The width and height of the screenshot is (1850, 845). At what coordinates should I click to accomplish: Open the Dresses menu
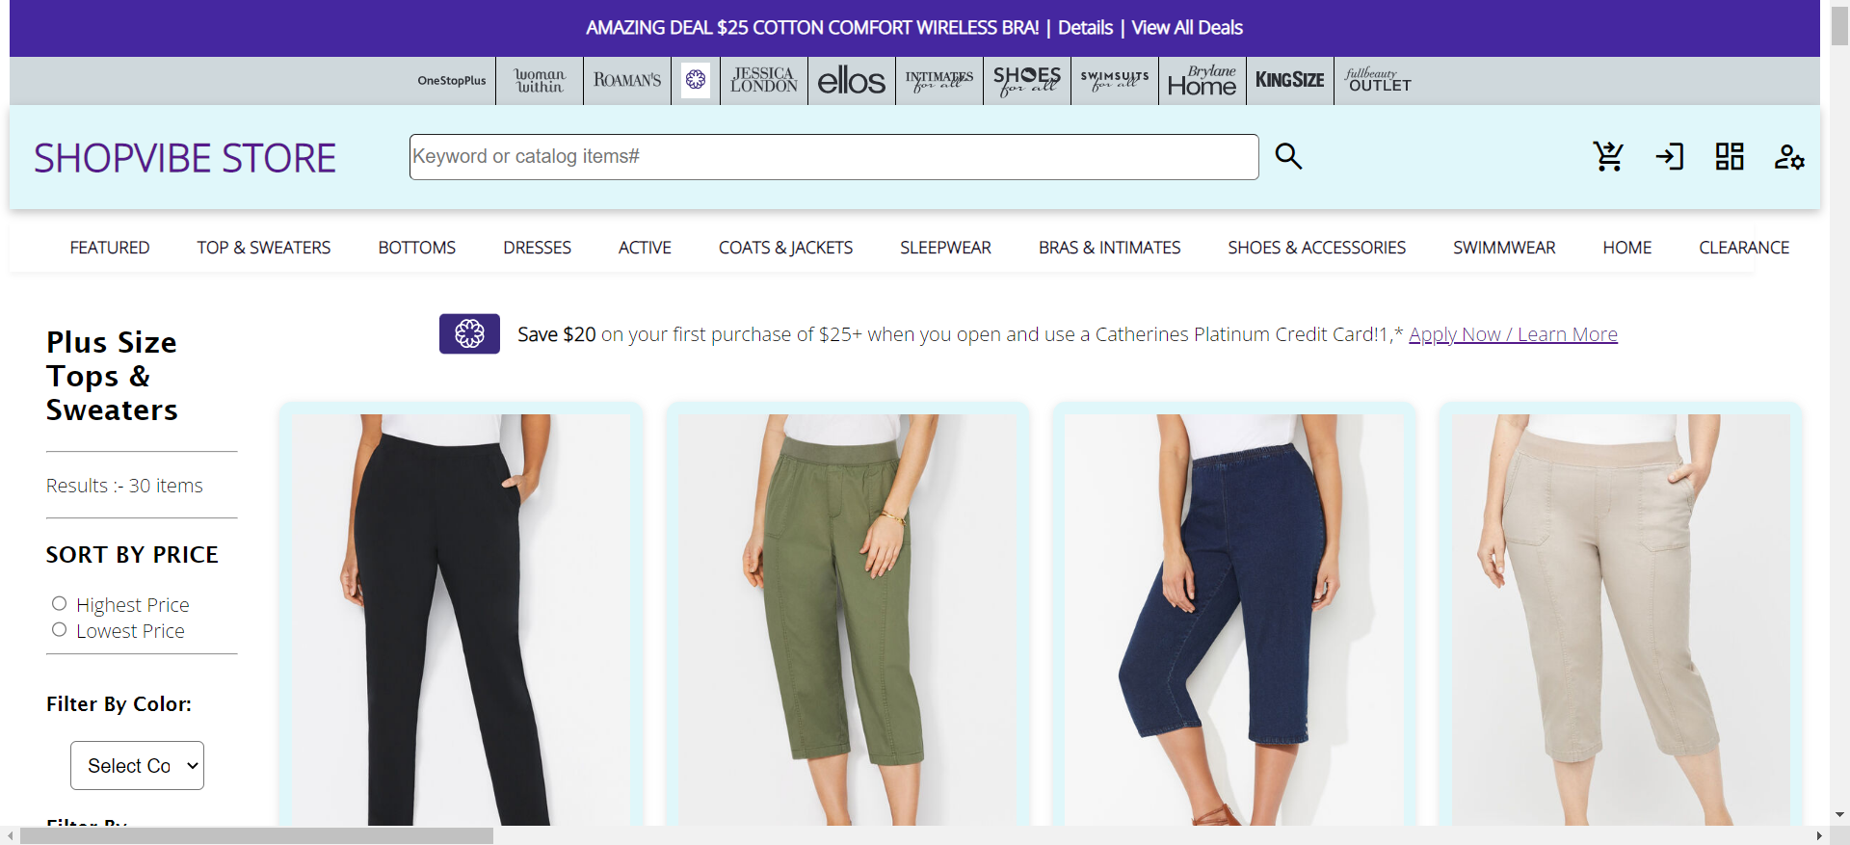tap(537, 248)
